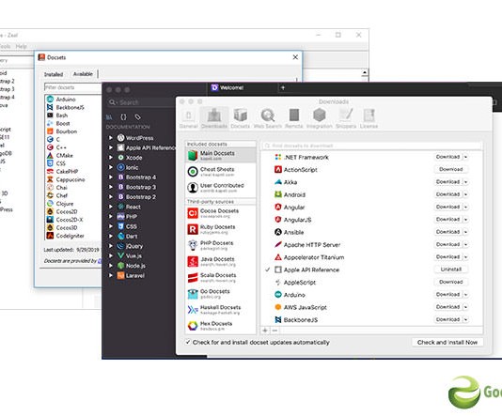Click scroll up arrow in Zeal window
502x416 pixels.
365,73
